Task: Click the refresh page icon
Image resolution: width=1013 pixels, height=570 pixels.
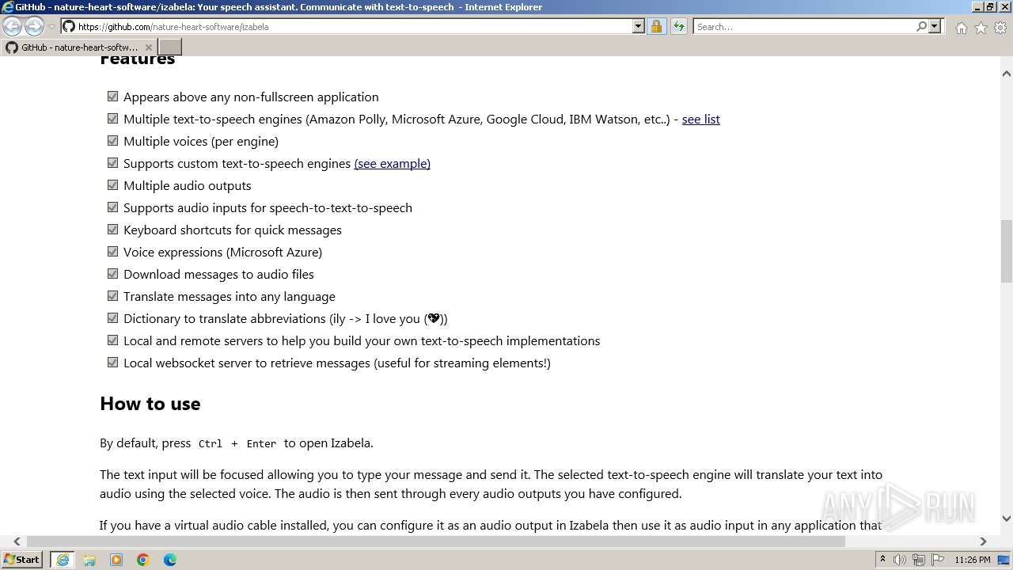Action: click(x=678, y=26)
